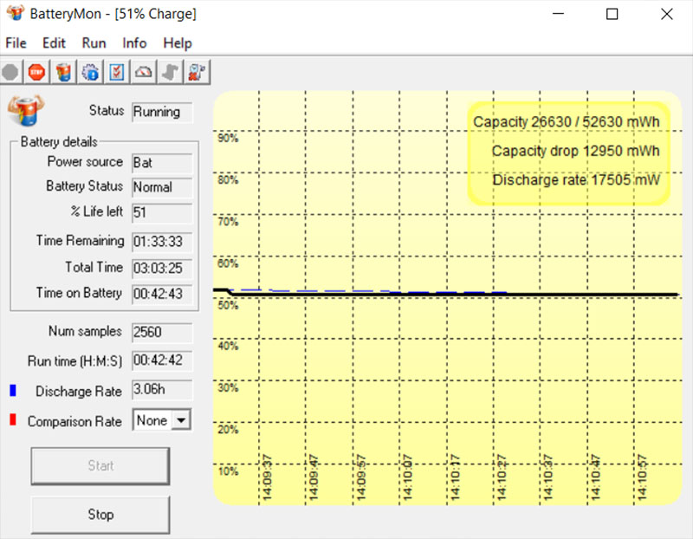Open the Info menu

pos(134,43)
